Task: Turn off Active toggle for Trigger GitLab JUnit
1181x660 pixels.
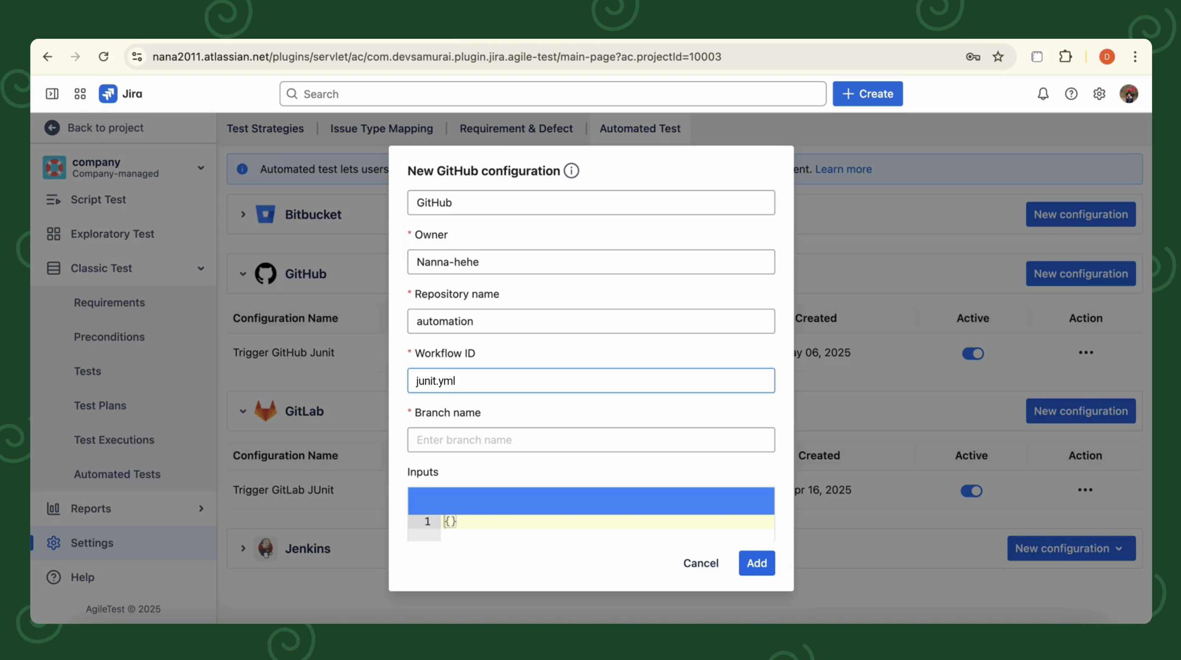Action: (x=971, y=491)
